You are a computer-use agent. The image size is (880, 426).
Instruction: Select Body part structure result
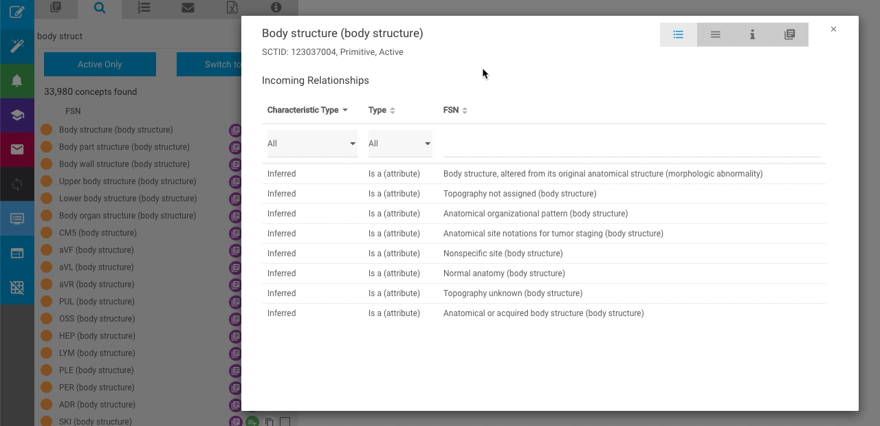pos(124,147)
